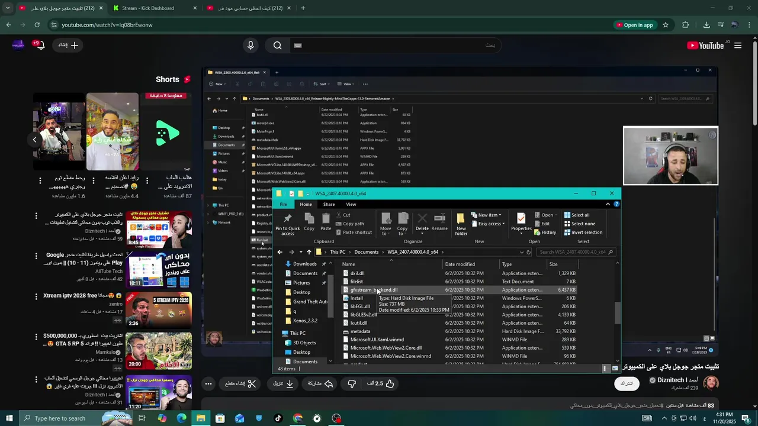
Task: Click the Create clip scissors button
Action: tap(240, 383)
